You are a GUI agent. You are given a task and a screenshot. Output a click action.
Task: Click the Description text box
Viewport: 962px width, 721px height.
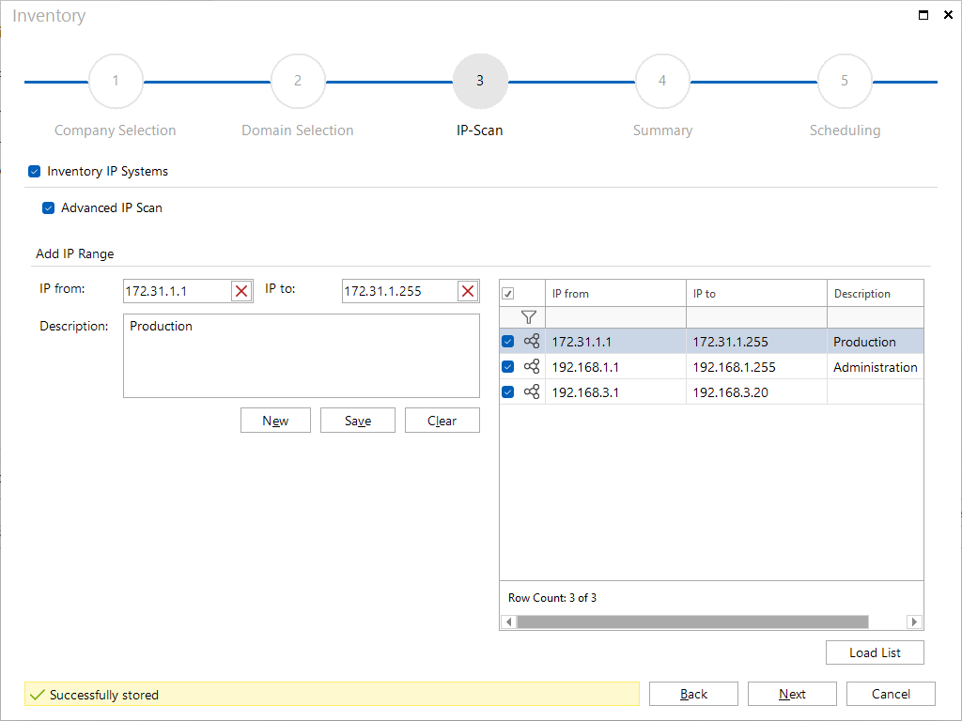tap(302, 356)
